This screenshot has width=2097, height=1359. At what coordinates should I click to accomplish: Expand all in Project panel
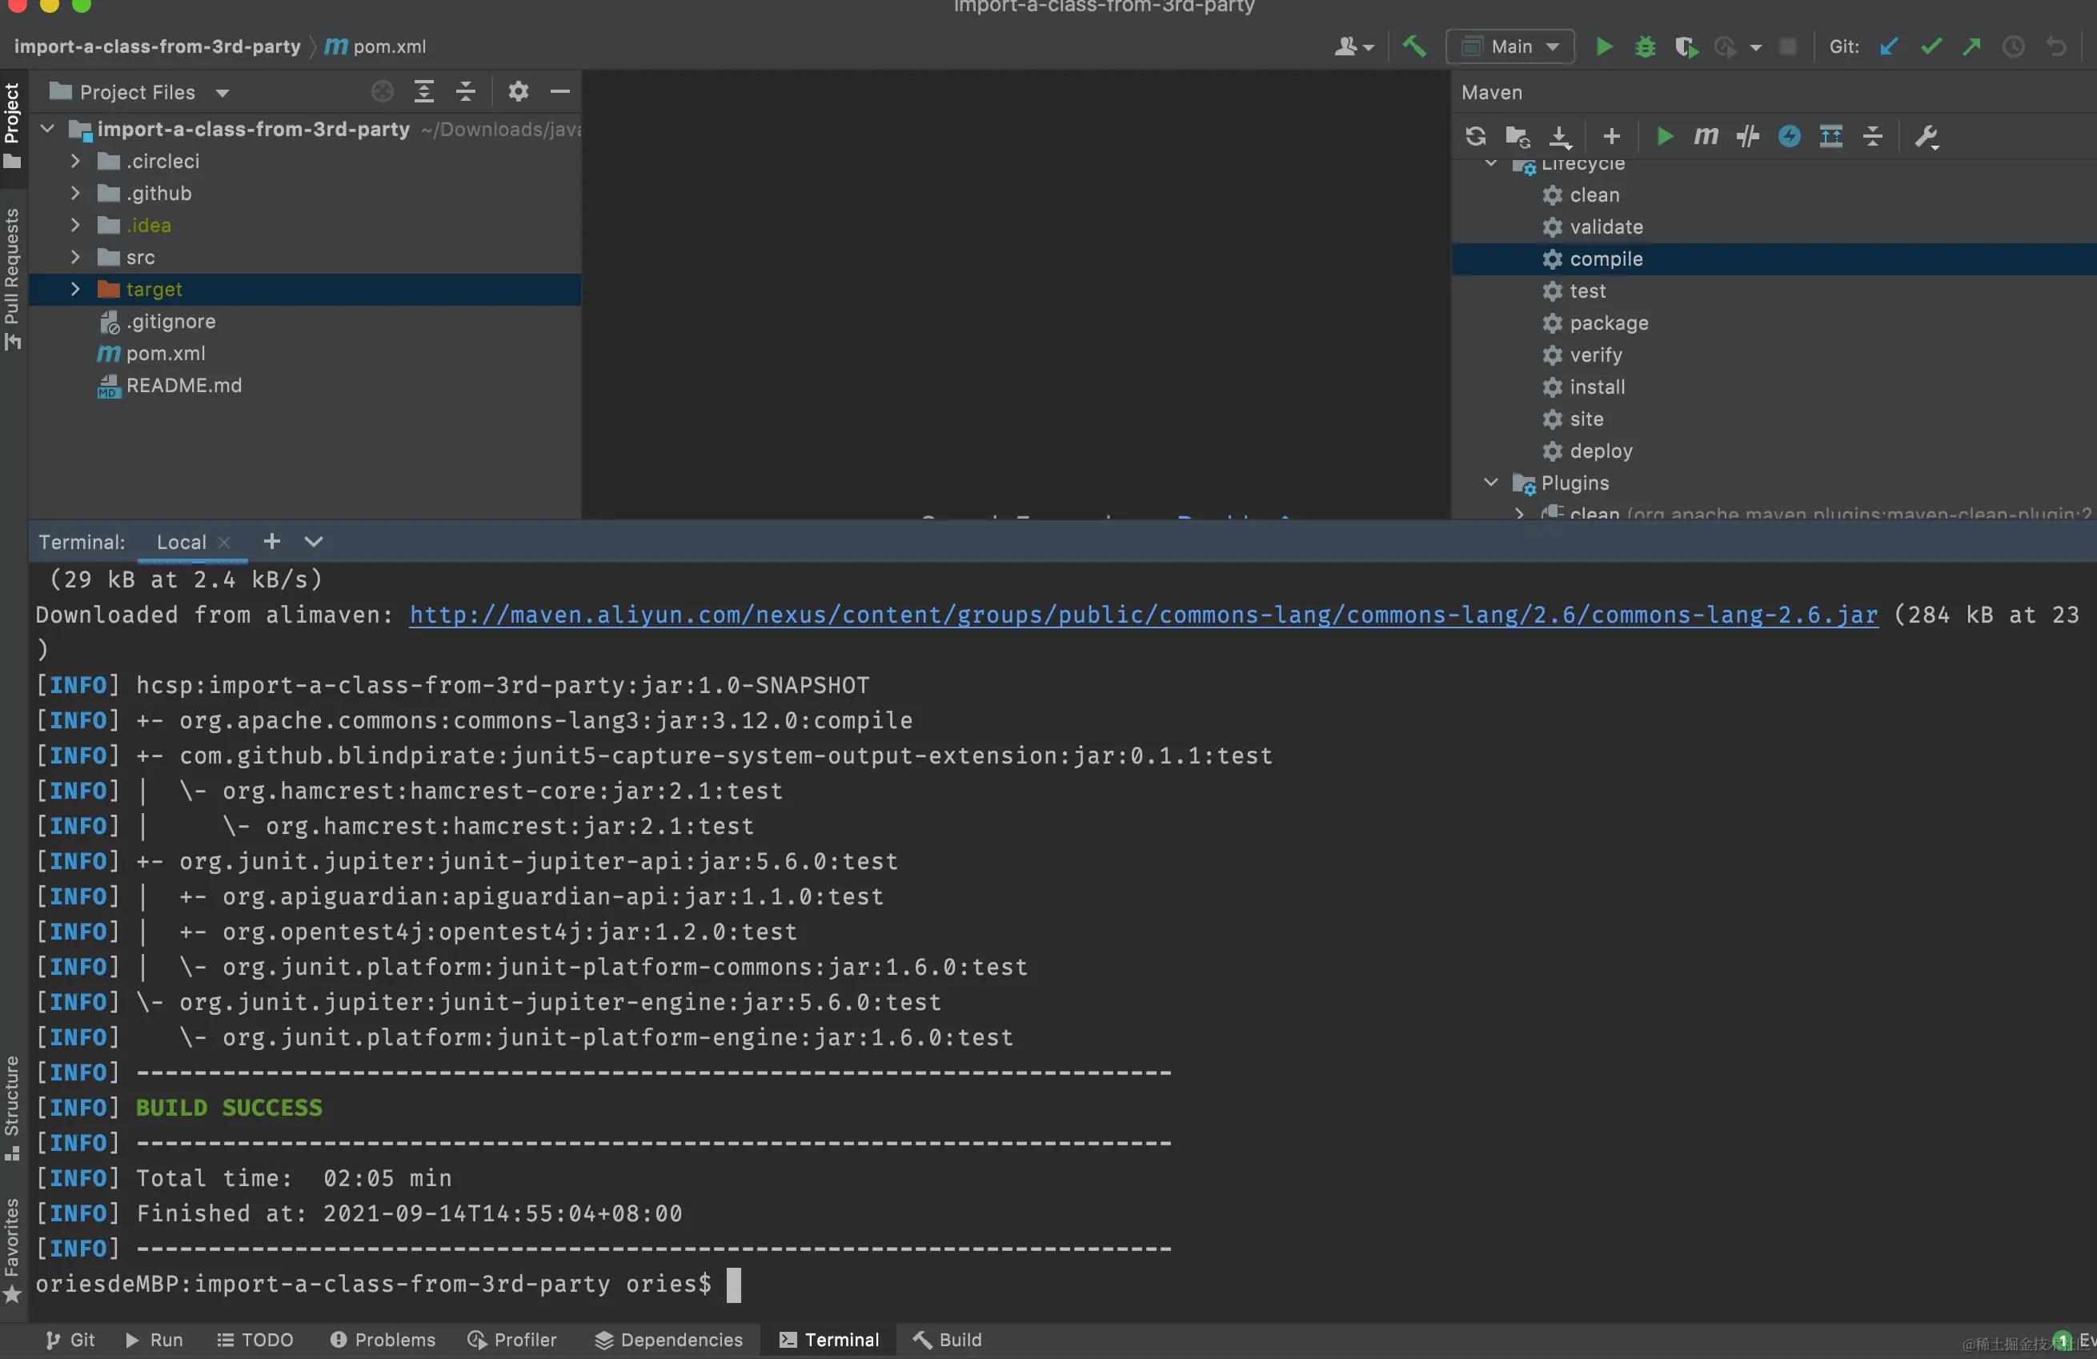pyautogui.click(x=424, y=92)
